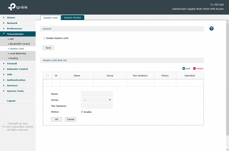Go to Load Balancing page

(18, 54)
